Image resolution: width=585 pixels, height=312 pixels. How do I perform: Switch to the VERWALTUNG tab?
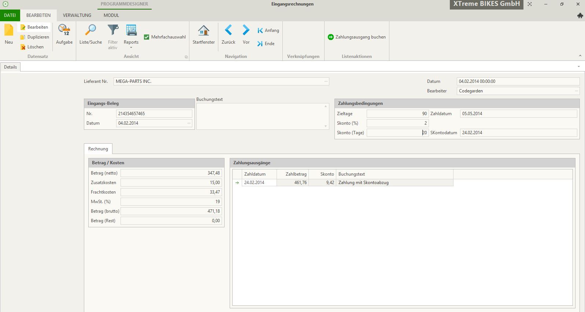click(77, 15)
